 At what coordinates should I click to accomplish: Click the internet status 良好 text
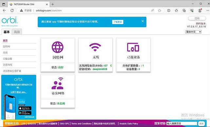point(61,67)
